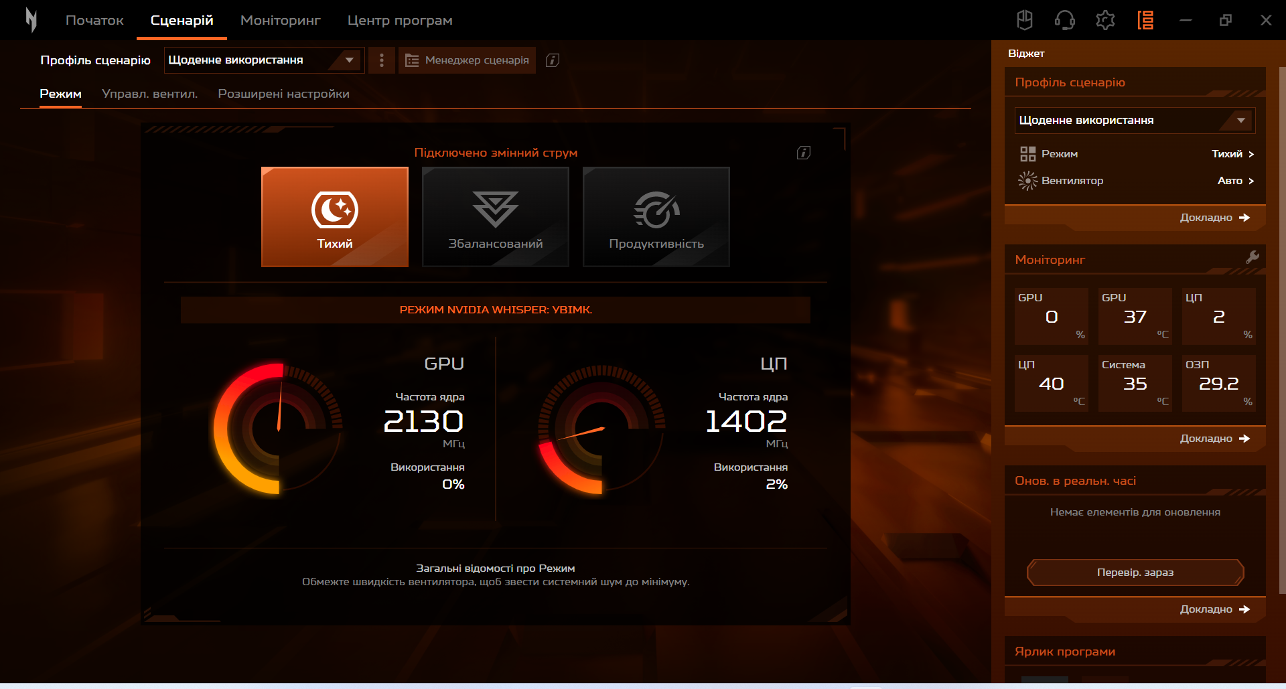Click the ЦП circular gauge
Screen dimensions: 1286x689
tap(601, 429)
